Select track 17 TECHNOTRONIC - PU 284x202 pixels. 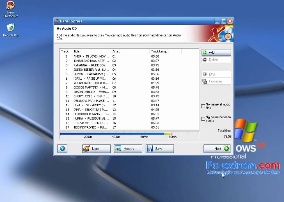click(x=129, y=127)
